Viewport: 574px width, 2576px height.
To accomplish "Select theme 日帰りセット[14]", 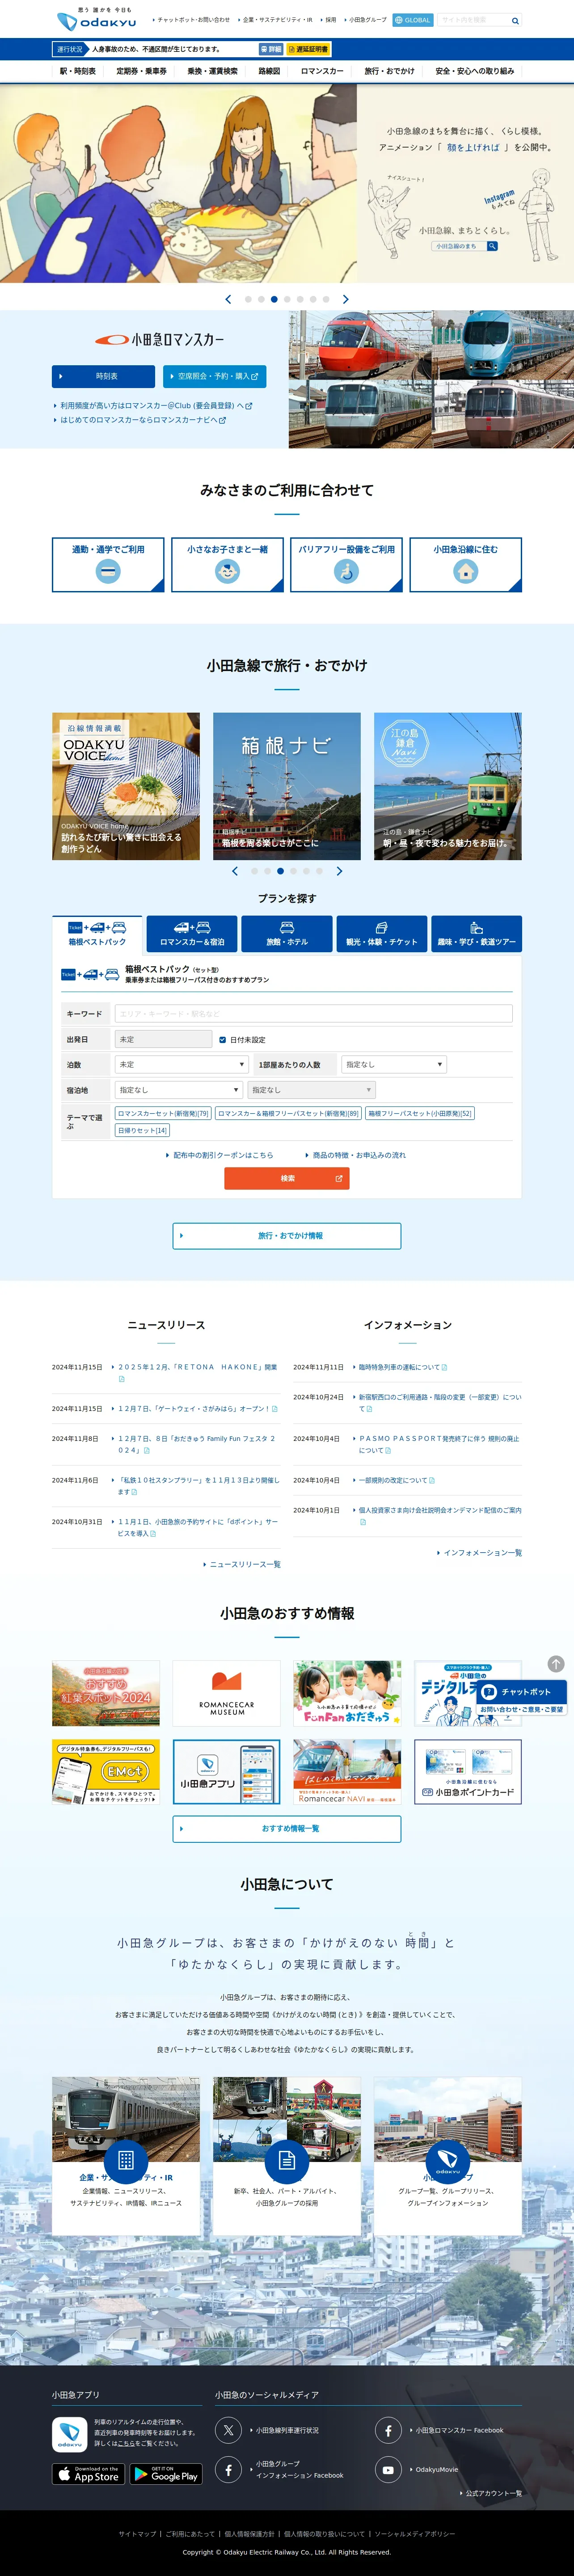I will click(143, 1131).
